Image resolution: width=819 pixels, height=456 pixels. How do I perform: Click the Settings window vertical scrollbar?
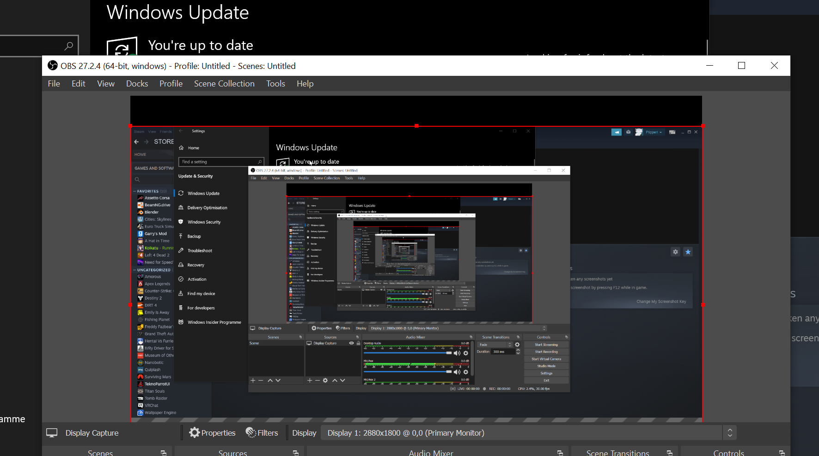point(707,47)
